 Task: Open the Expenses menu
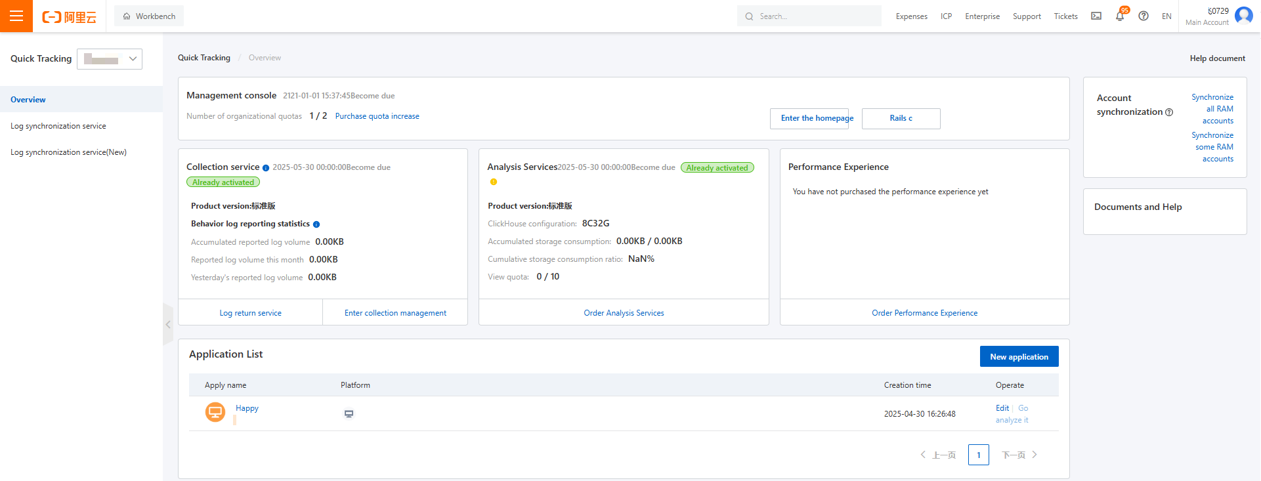click(912, 16)
